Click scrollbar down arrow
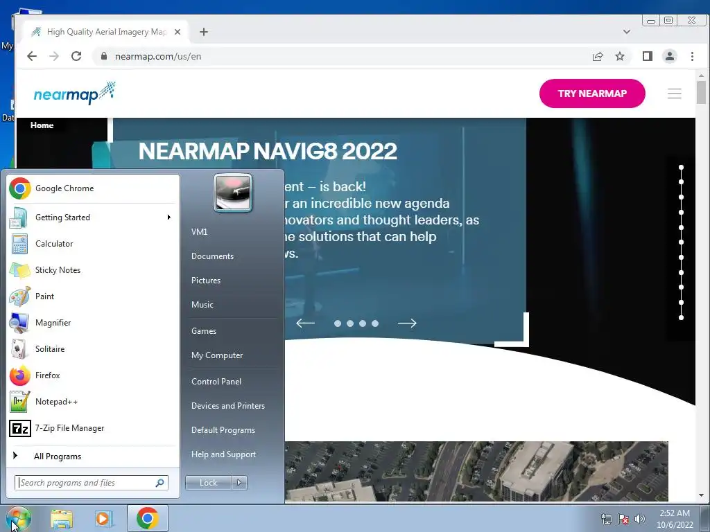Viewport: 710px width, 532px height. [x=702, y=495]
